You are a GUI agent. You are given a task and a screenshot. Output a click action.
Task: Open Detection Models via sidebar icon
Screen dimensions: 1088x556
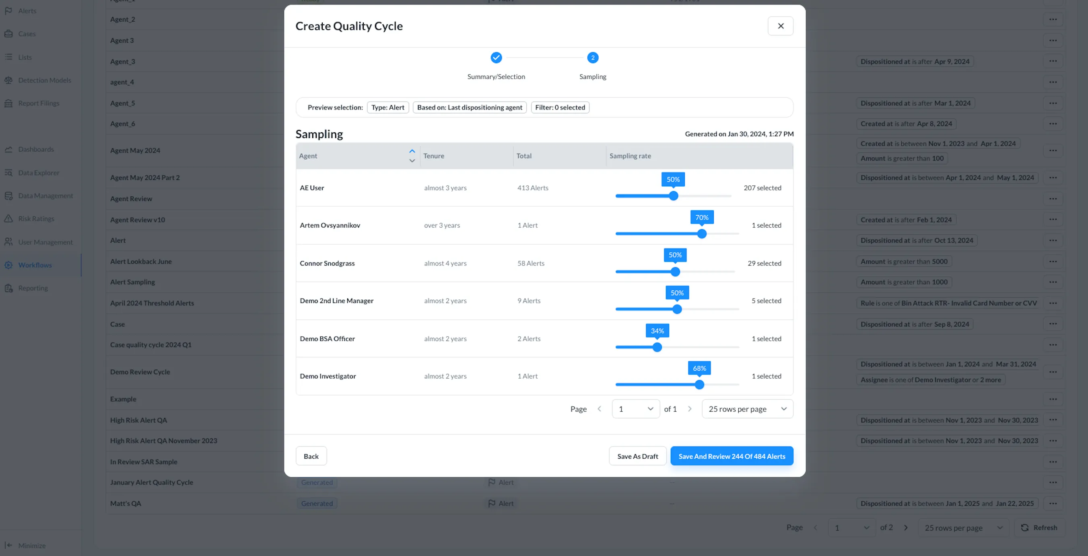pyautogui.click(x=9, y=80)
